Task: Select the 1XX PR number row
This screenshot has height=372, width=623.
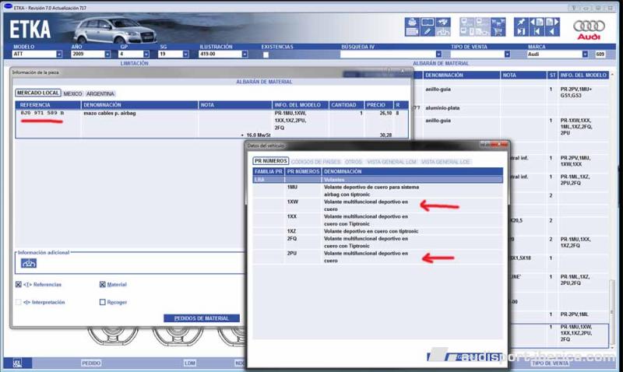Action: pos(378,220)
